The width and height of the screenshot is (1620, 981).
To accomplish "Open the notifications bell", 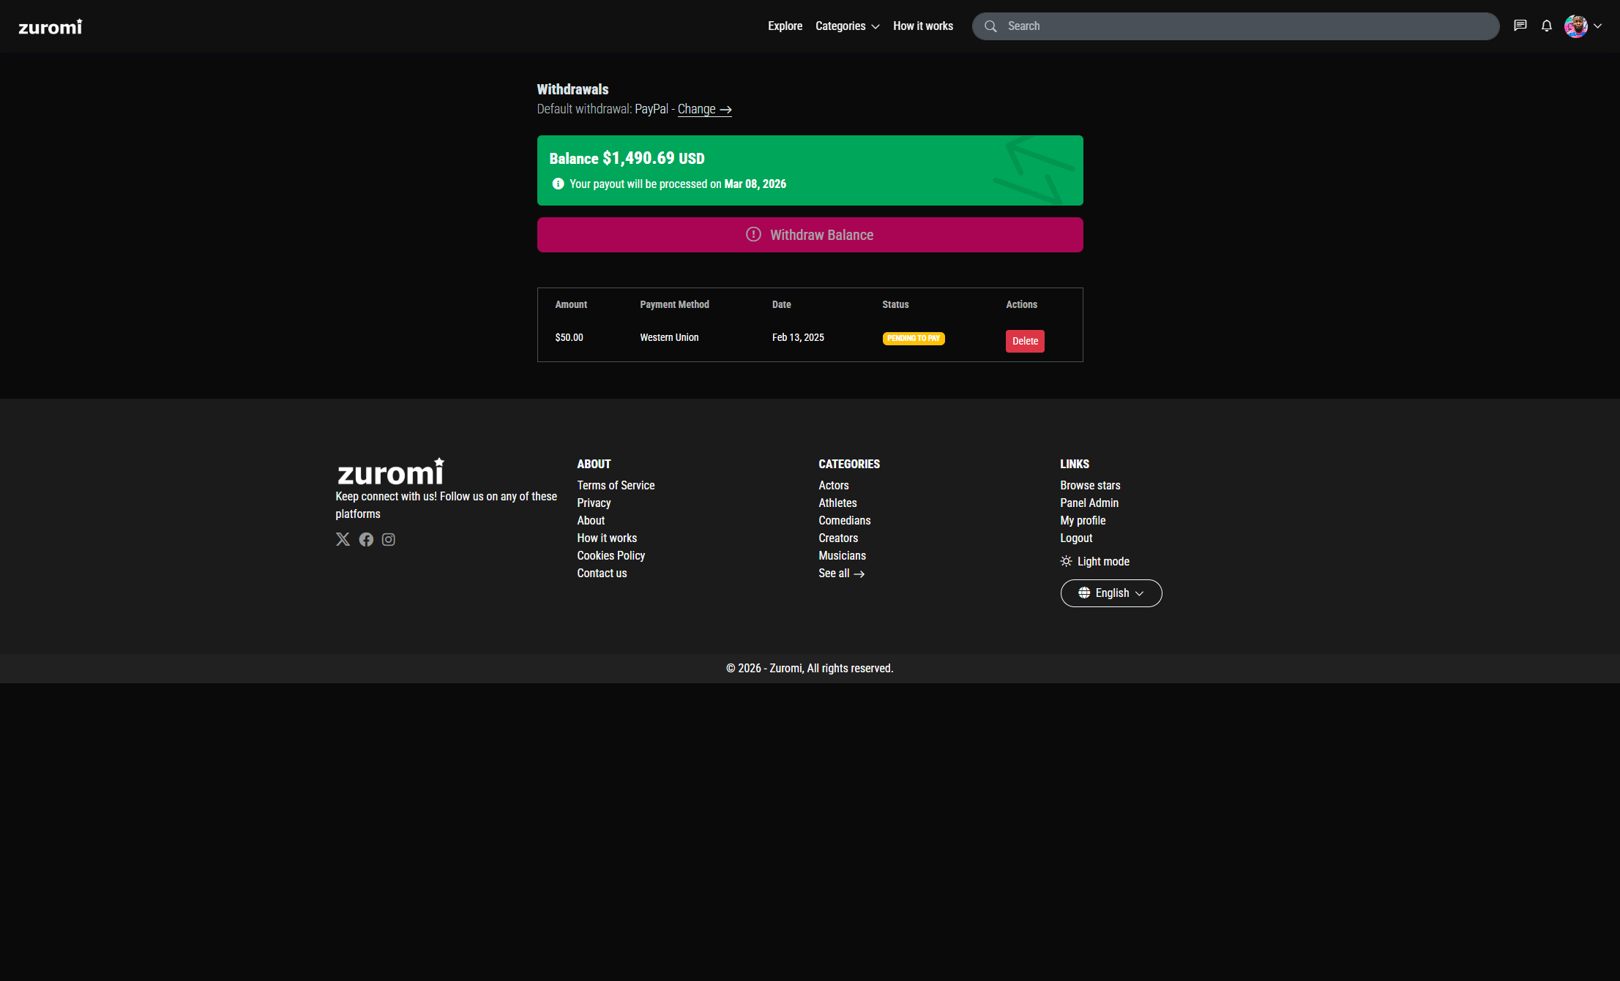I will click(x=1547, y=26).
